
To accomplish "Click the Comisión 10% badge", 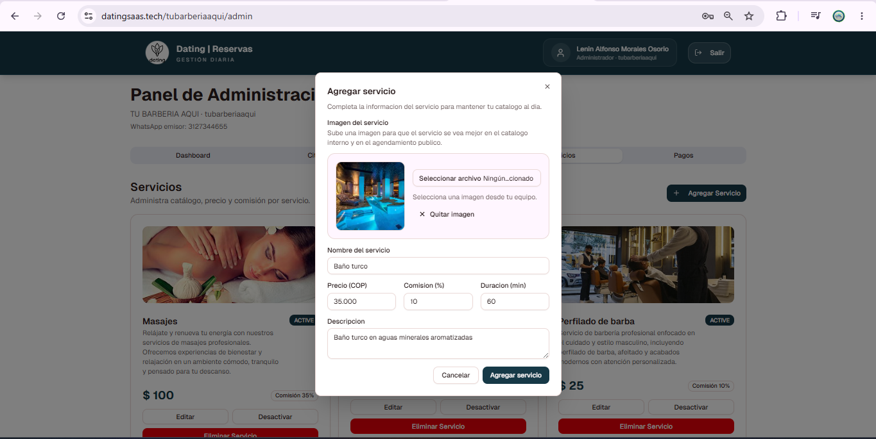I will (x=710, y=386).
